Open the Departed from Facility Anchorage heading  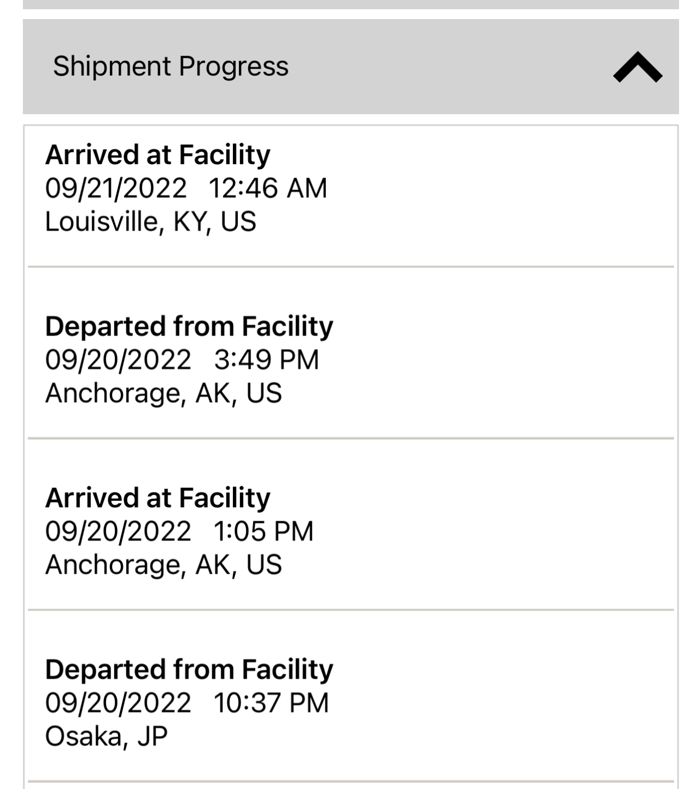[x=189, y=326]
